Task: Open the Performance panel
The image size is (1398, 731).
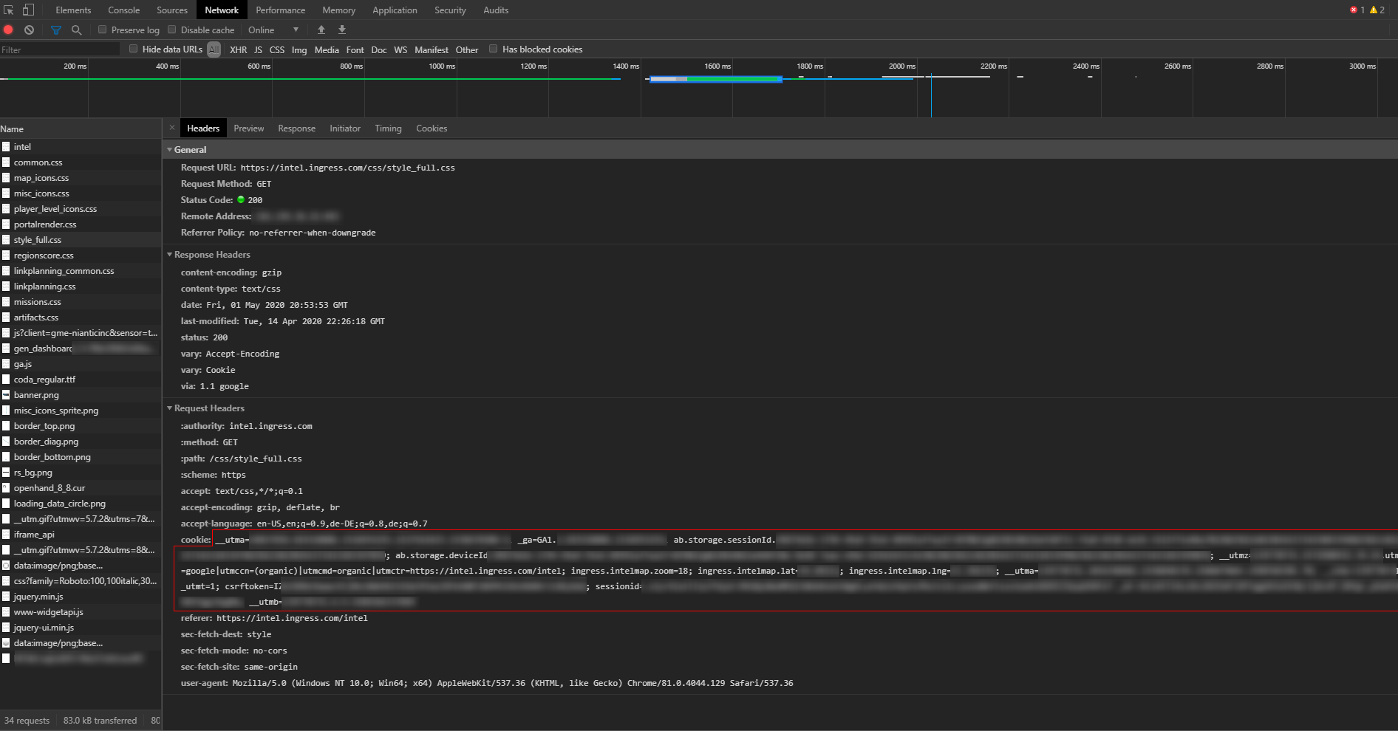Action: click(280, 10)
